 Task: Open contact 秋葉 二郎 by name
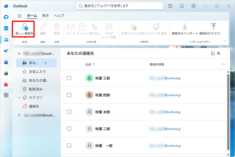(x=103, y=129)
